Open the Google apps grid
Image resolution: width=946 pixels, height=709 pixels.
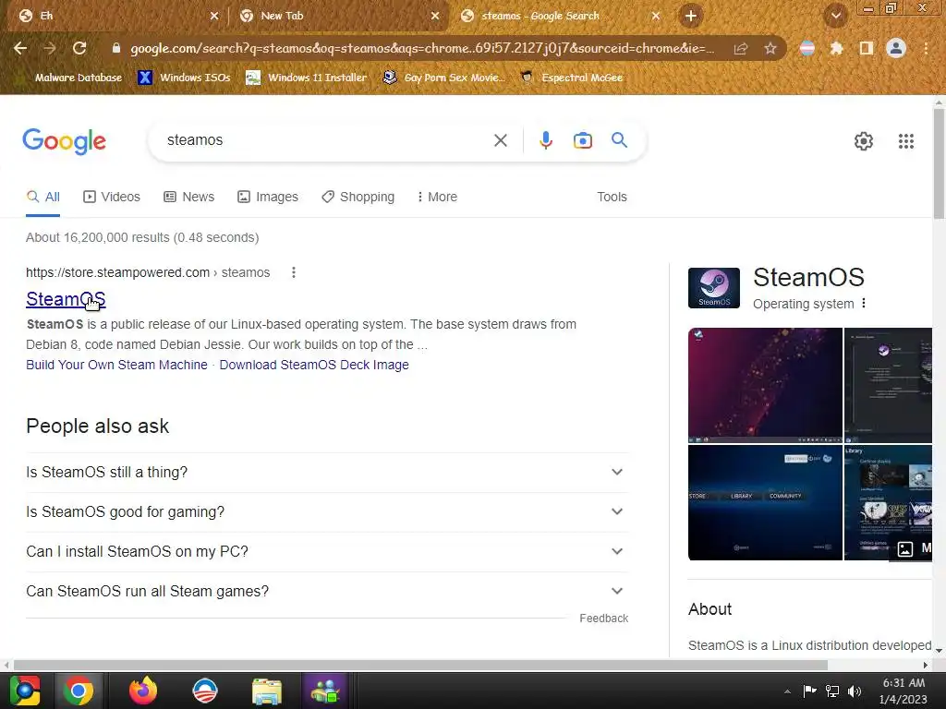tap(905, 141)
